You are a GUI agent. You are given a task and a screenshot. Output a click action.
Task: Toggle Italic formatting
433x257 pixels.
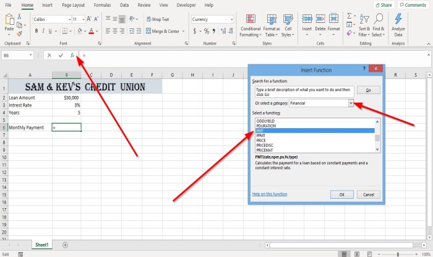[43, 31]
